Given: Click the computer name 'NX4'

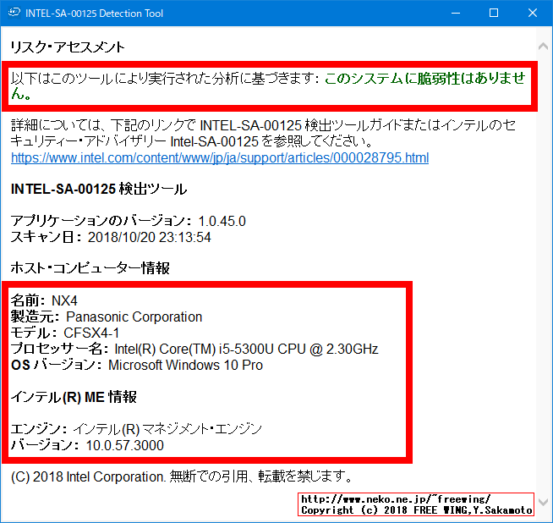Looking at the screenshot, I should click(64, 300).
